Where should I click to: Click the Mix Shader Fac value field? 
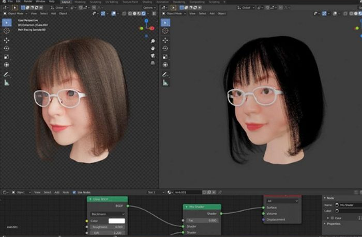tap(202, 220)
